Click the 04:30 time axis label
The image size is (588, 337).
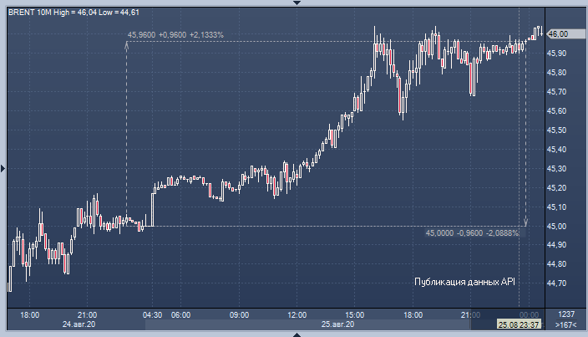152,314
